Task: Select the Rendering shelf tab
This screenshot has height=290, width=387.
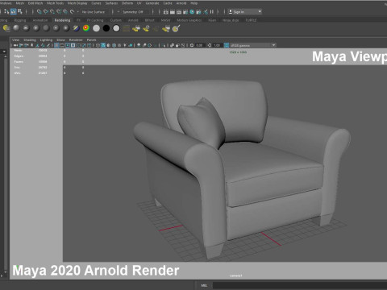Action: click(x=62, y=20)
